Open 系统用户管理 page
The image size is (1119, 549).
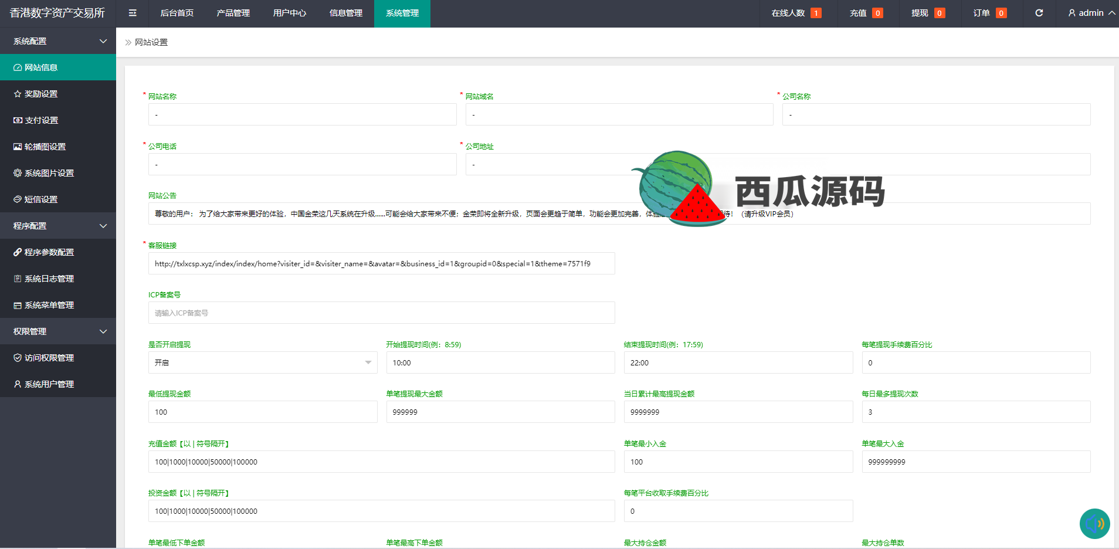[58, 384]
